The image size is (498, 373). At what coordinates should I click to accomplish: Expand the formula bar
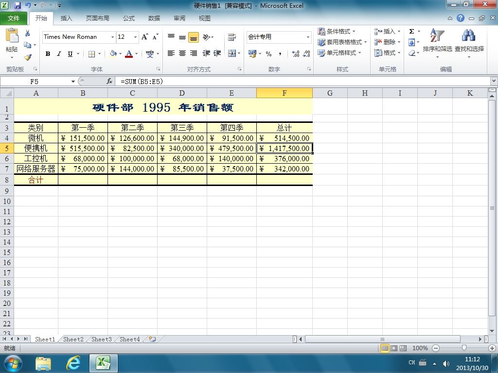click(494, 81)
